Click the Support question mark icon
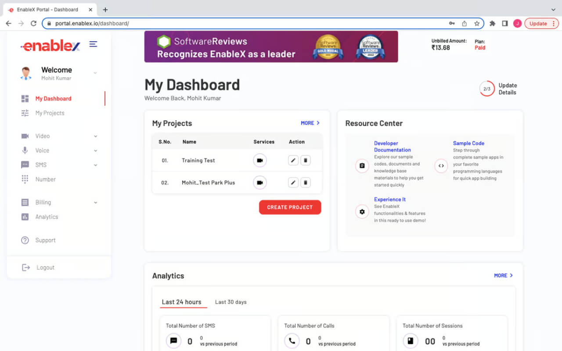 coord(25,240)
